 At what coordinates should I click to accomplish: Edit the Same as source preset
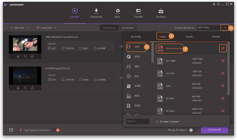tap(223, 48)
